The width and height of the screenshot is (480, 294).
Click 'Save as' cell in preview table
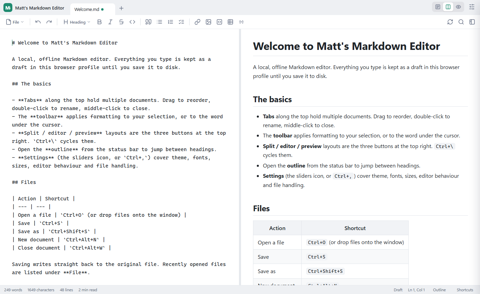point(277,271)
